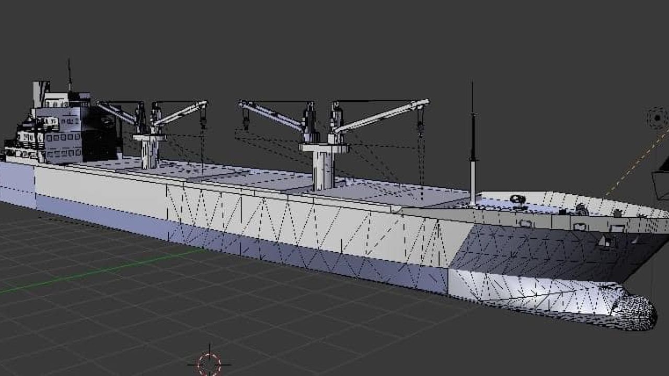This screenshot has width=669, height=376.
Task: Select the lamp object with dotted circle
Action: (657, 118)
